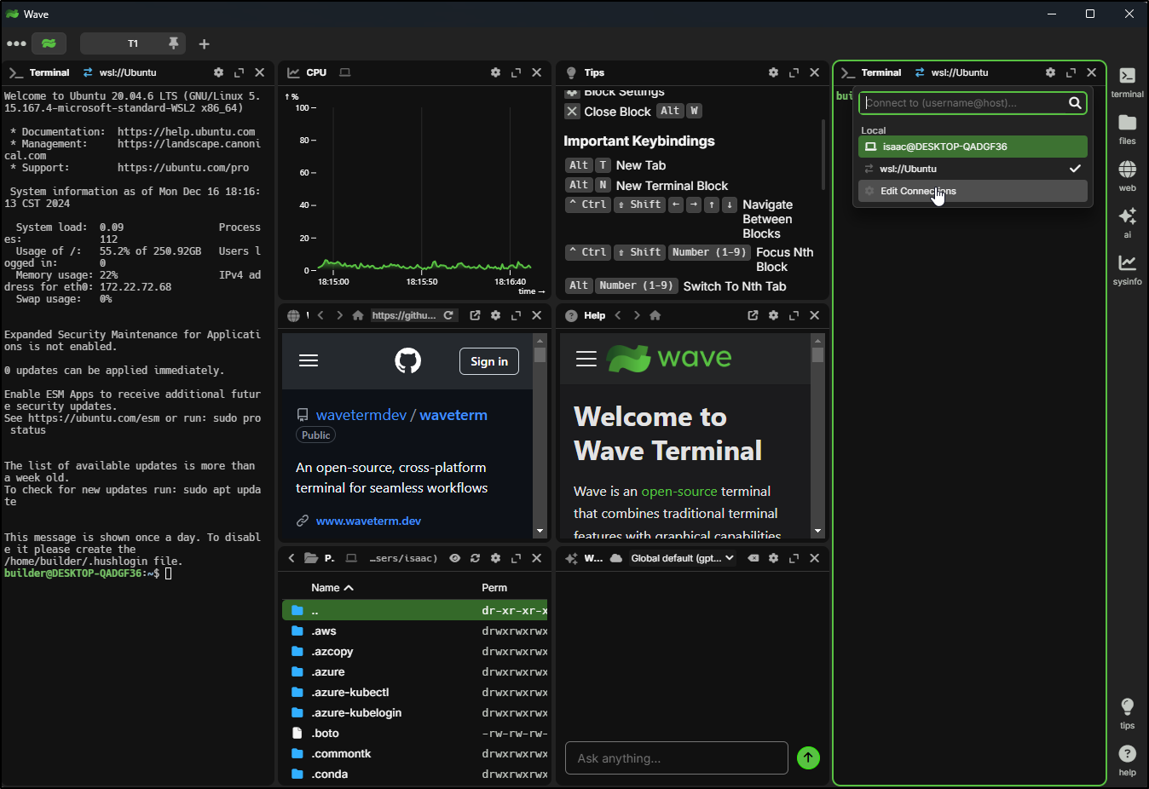Open the wavetermdev link
This screenshot has width=1149, height=789.
361,415
